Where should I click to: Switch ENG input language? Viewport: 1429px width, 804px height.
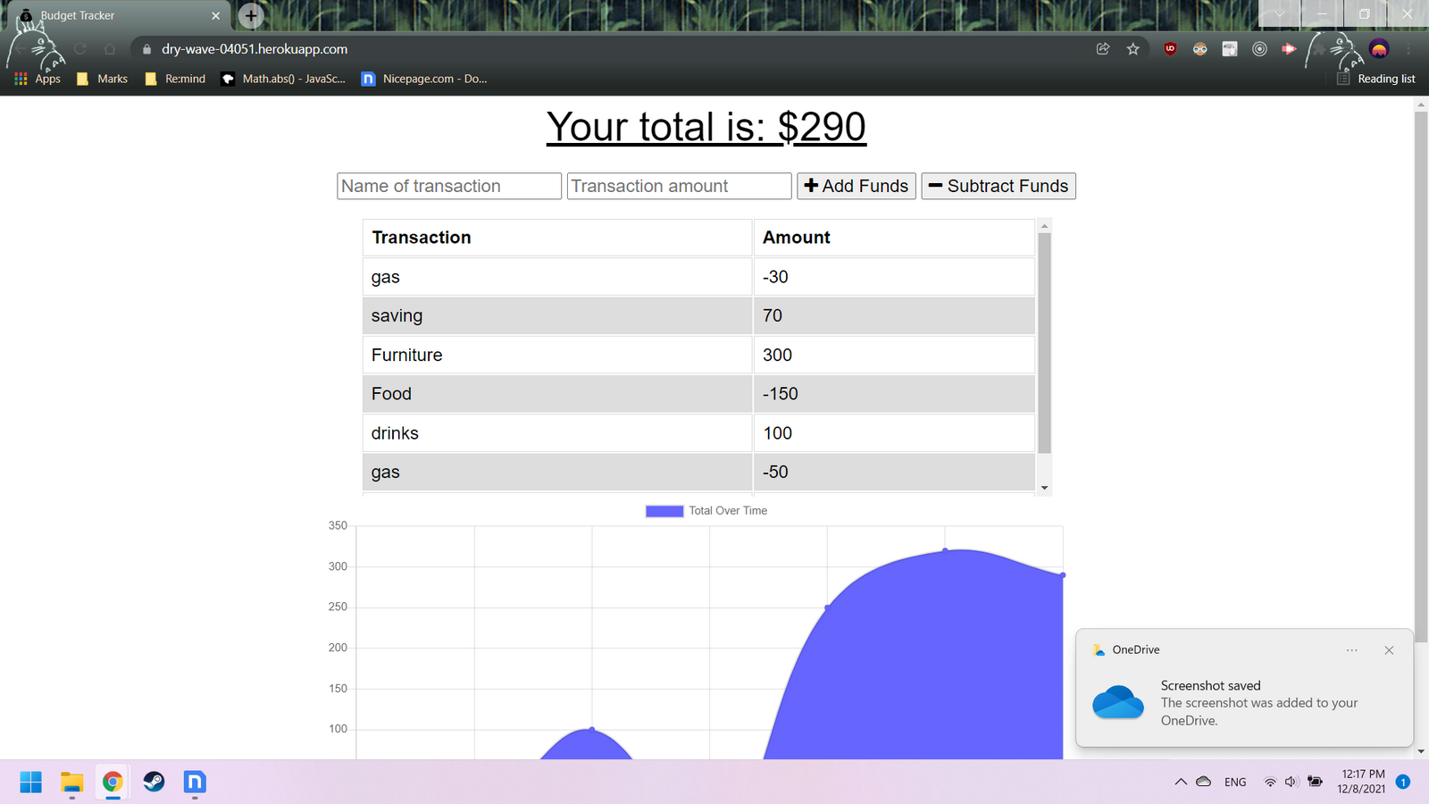click(x=1235, y=783)
